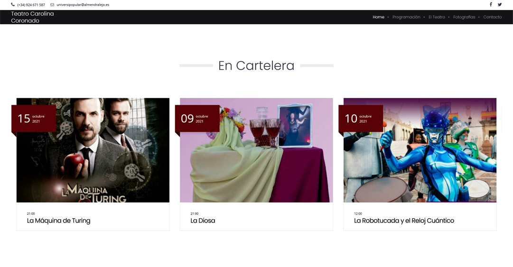Select the La Diosa poster thumbnail
This screenshot has height=267, width=513.
(256, 150)
